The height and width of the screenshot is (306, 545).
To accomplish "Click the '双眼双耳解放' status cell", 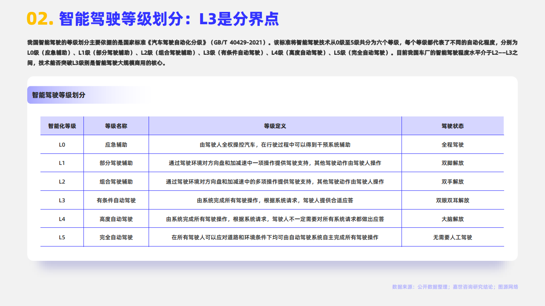I will (x=453, y=200).
